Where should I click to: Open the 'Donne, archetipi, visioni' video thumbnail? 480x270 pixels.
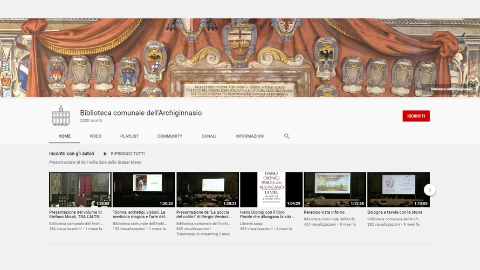pyautogui.click(x=143, y=190)
